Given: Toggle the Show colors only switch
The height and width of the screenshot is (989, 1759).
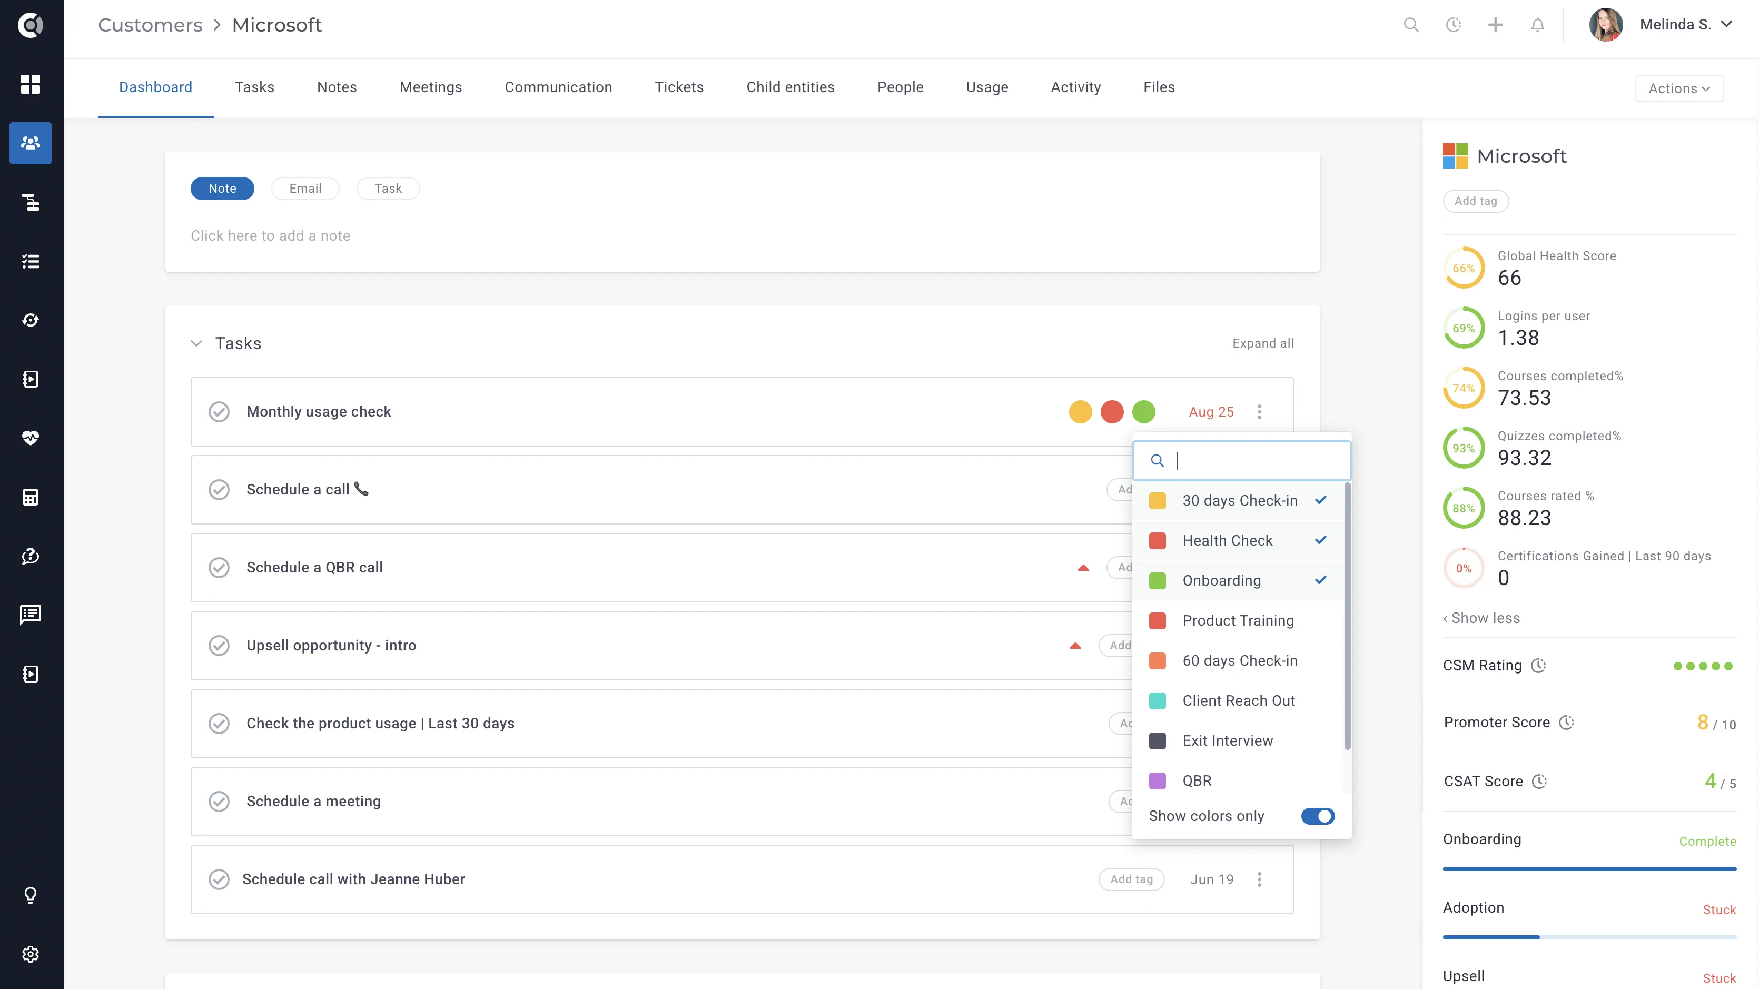Looking at the screenshot, I should (x=1317, y=816).
